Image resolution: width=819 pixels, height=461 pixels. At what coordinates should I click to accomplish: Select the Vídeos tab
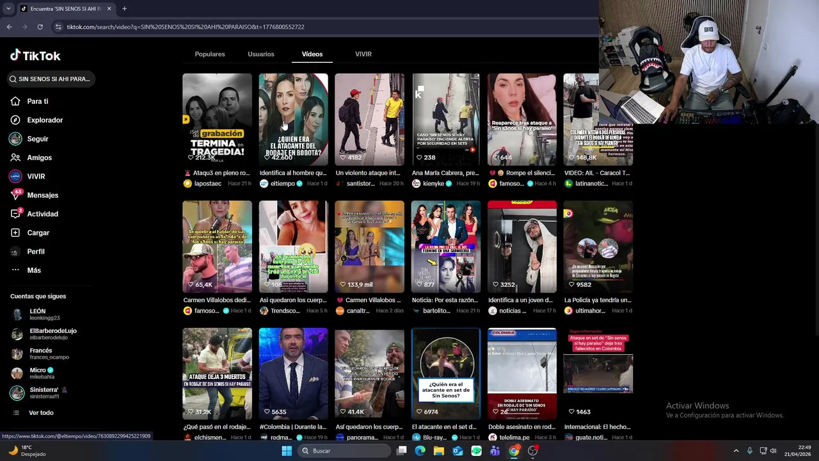click(x=312, y=54)
